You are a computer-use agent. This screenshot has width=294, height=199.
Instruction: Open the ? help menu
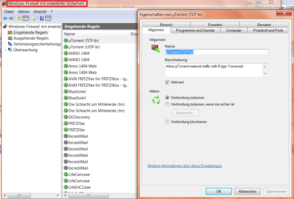pos(52,12)
